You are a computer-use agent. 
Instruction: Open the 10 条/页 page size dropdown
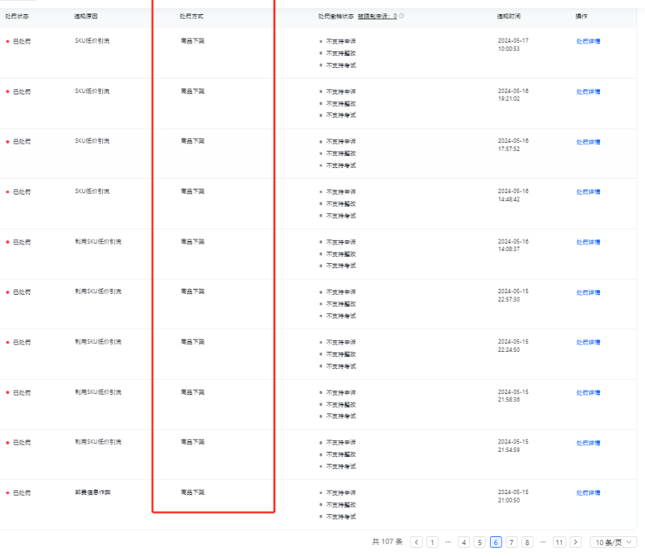(x=613, y=542)
